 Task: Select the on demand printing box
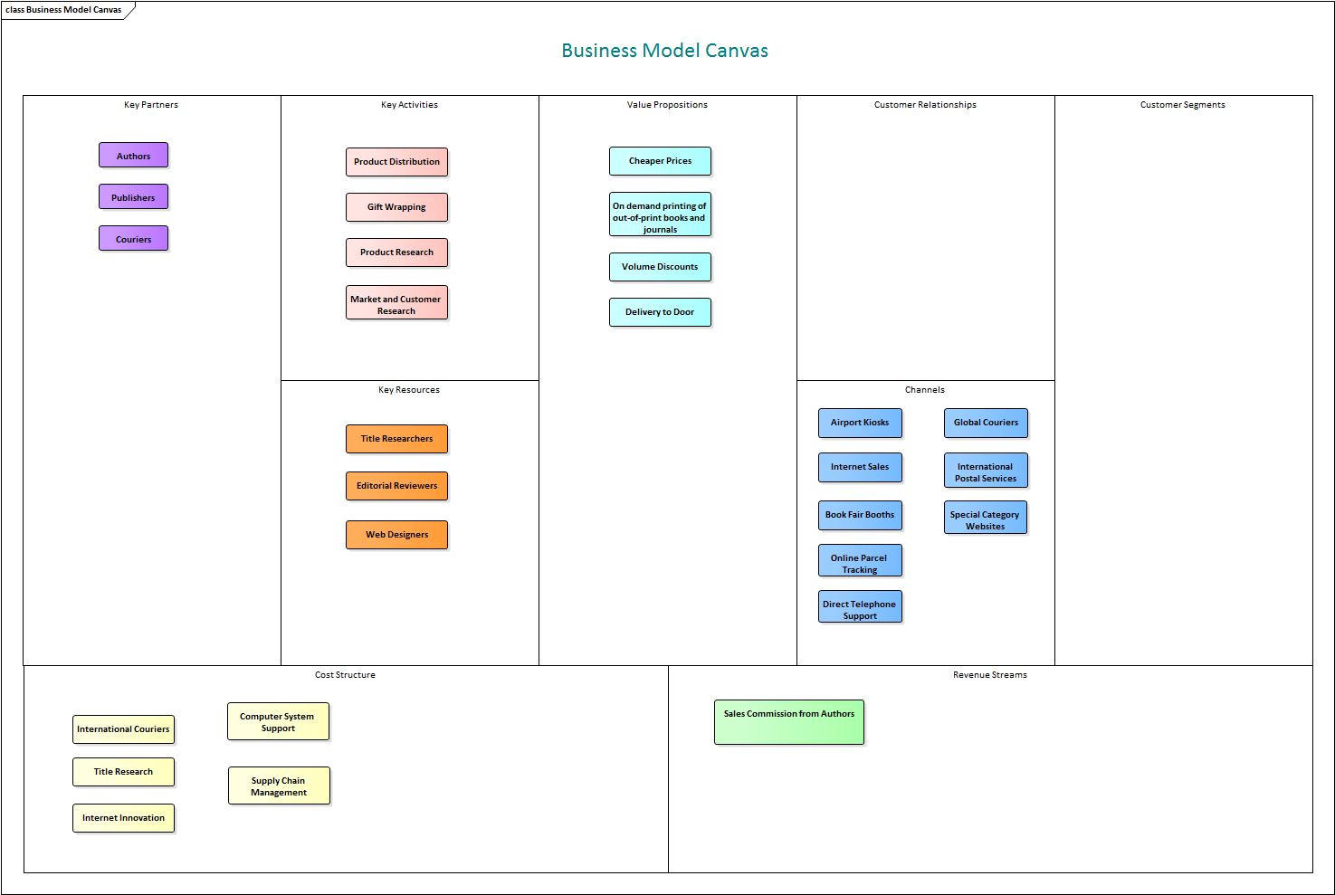(660, 215)
